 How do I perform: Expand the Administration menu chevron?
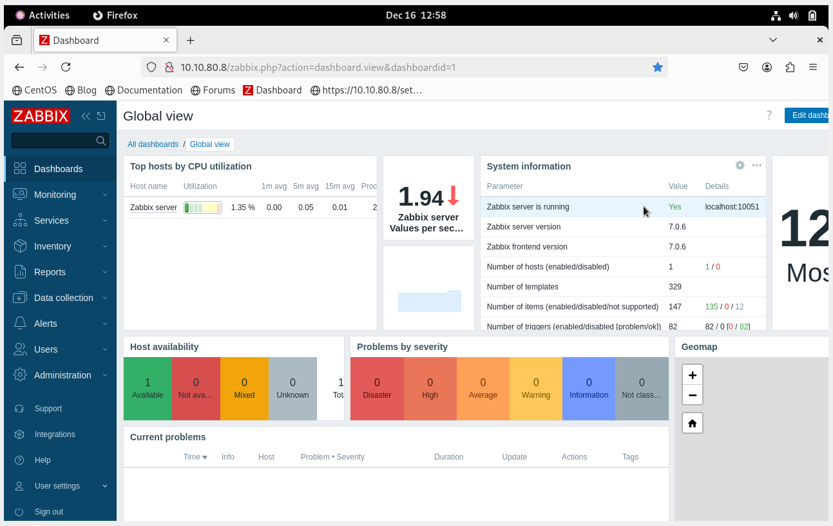105,375
